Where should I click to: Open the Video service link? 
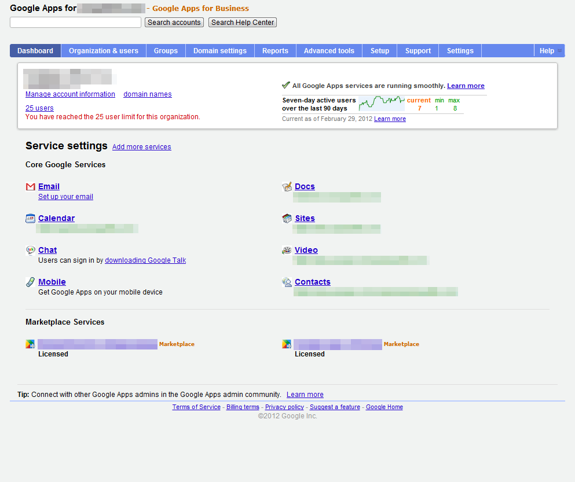click(306, 251)
